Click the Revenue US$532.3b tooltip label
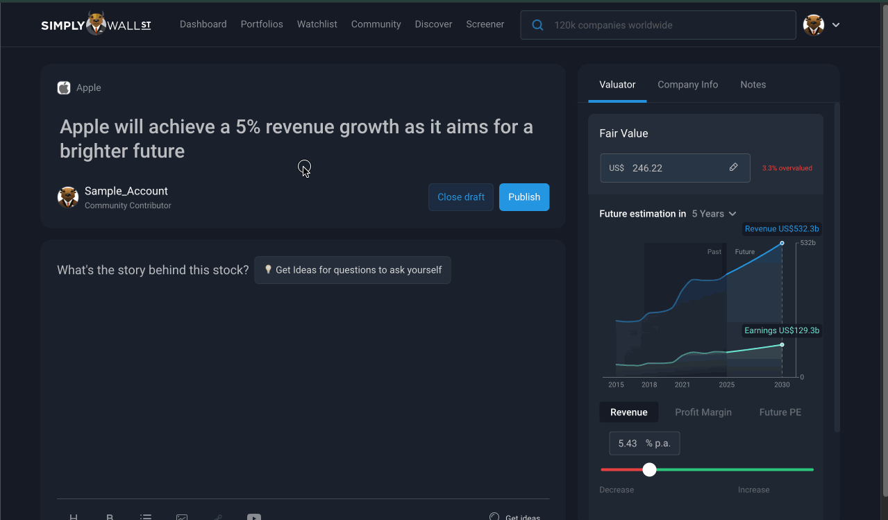888x520 pixels. click(782, 228)
